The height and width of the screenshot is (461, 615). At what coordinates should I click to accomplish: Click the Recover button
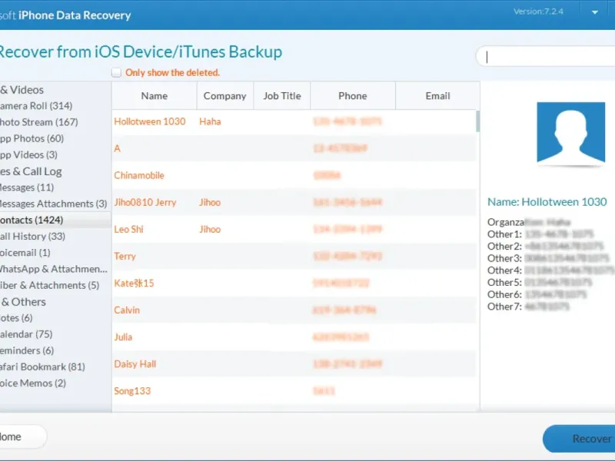tap(579, 439)
